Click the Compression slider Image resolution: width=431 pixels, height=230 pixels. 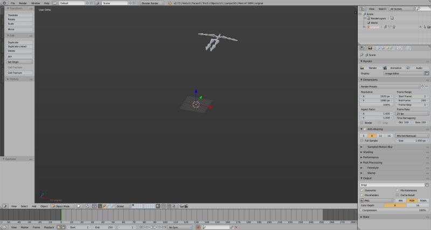point(394,210)
